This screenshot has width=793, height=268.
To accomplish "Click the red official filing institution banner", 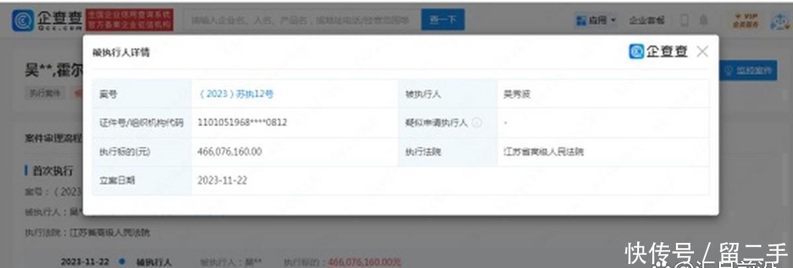I will (x=131, y=20).
